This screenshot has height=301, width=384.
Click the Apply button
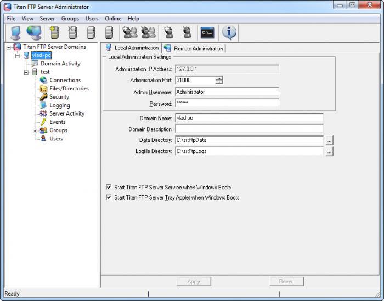194,282
